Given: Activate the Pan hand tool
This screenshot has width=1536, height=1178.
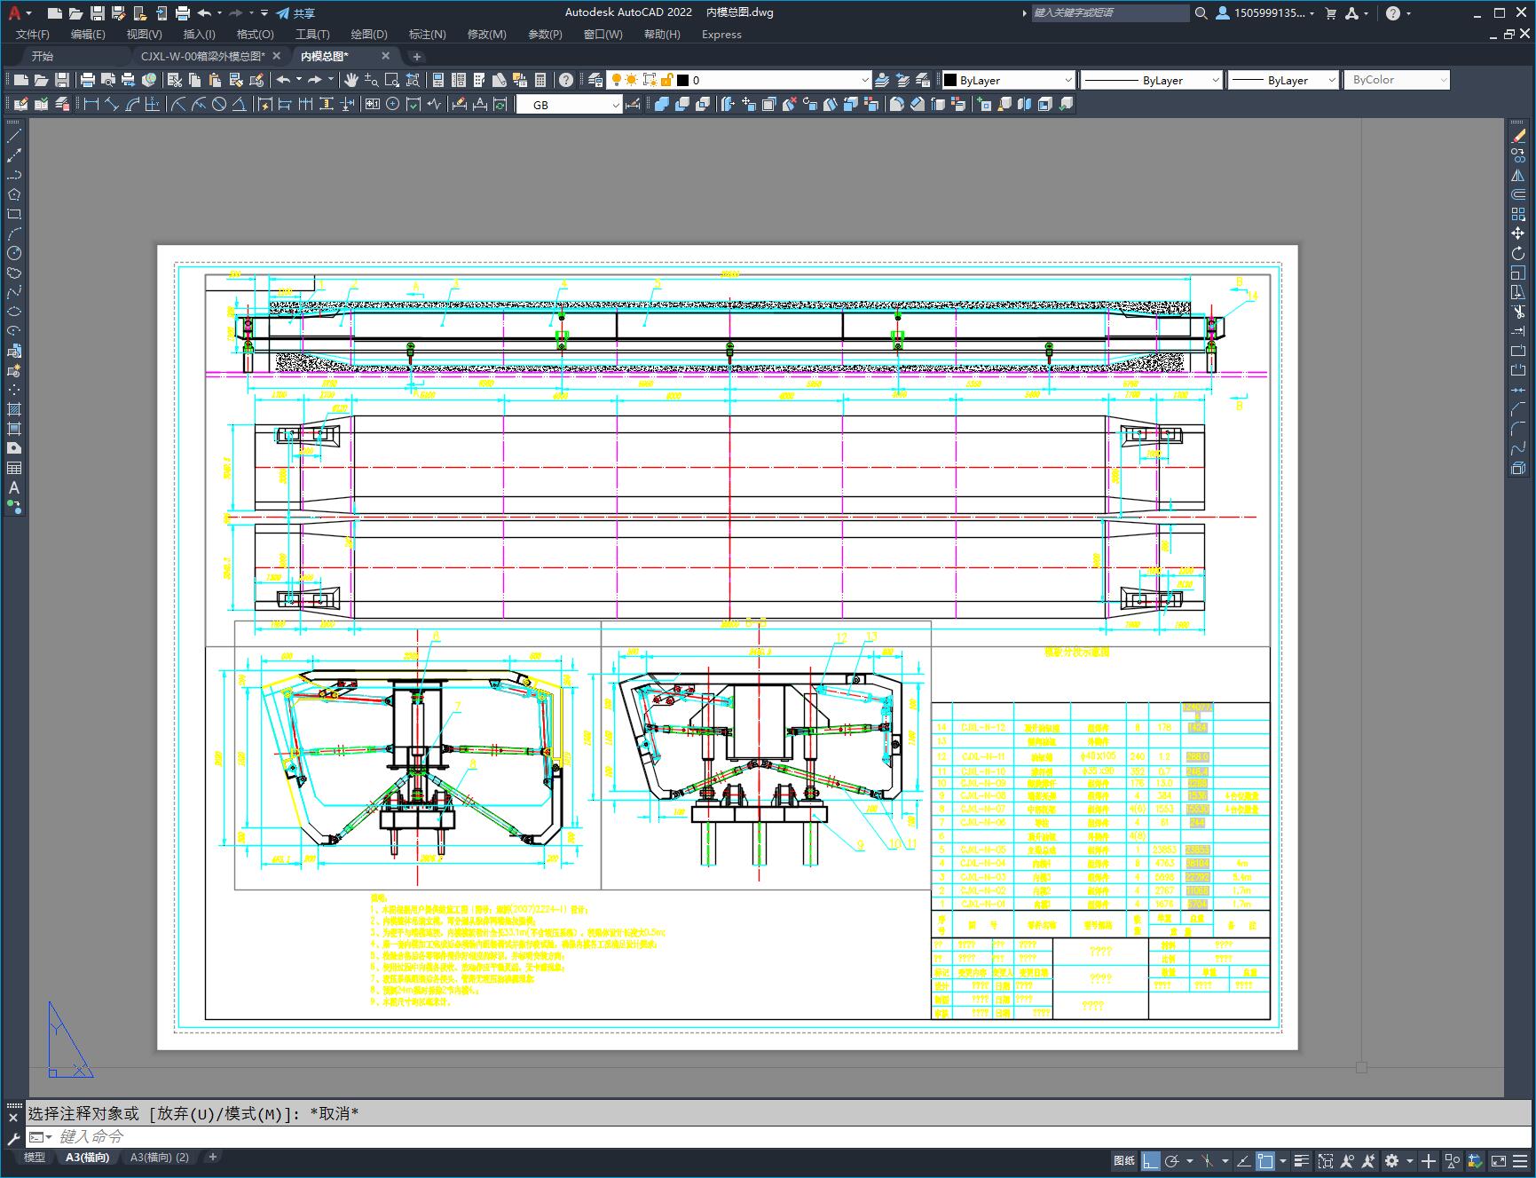Looking at the screenshot, I should point(351,80).
